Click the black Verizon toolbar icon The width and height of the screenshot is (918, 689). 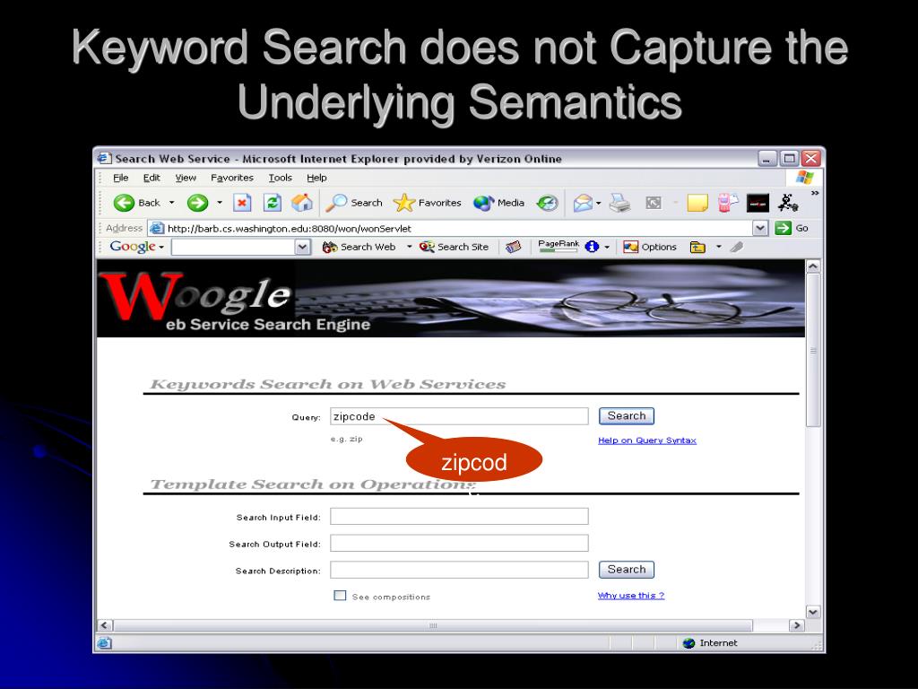[758, 204]
